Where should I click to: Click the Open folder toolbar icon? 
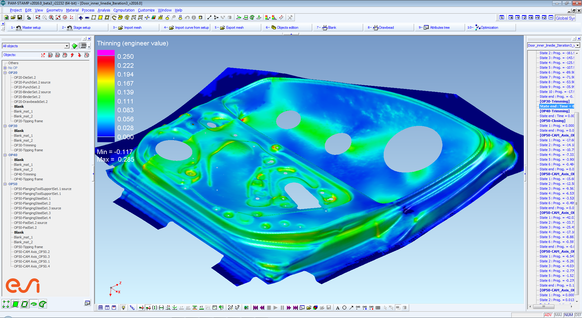pyautogui.click(x=13, y=18)
